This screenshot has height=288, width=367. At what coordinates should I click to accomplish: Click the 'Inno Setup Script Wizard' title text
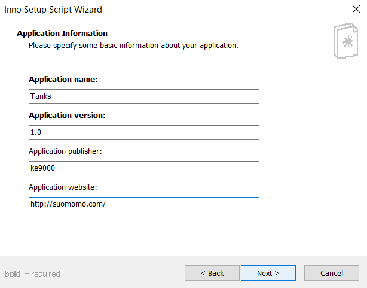(53, 10)
